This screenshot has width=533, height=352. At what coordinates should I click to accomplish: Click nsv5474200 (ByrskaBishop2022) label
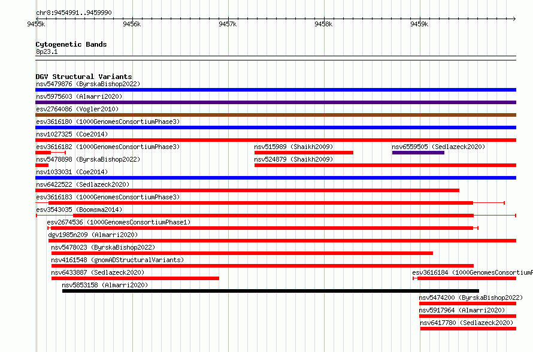pos(471,298)
